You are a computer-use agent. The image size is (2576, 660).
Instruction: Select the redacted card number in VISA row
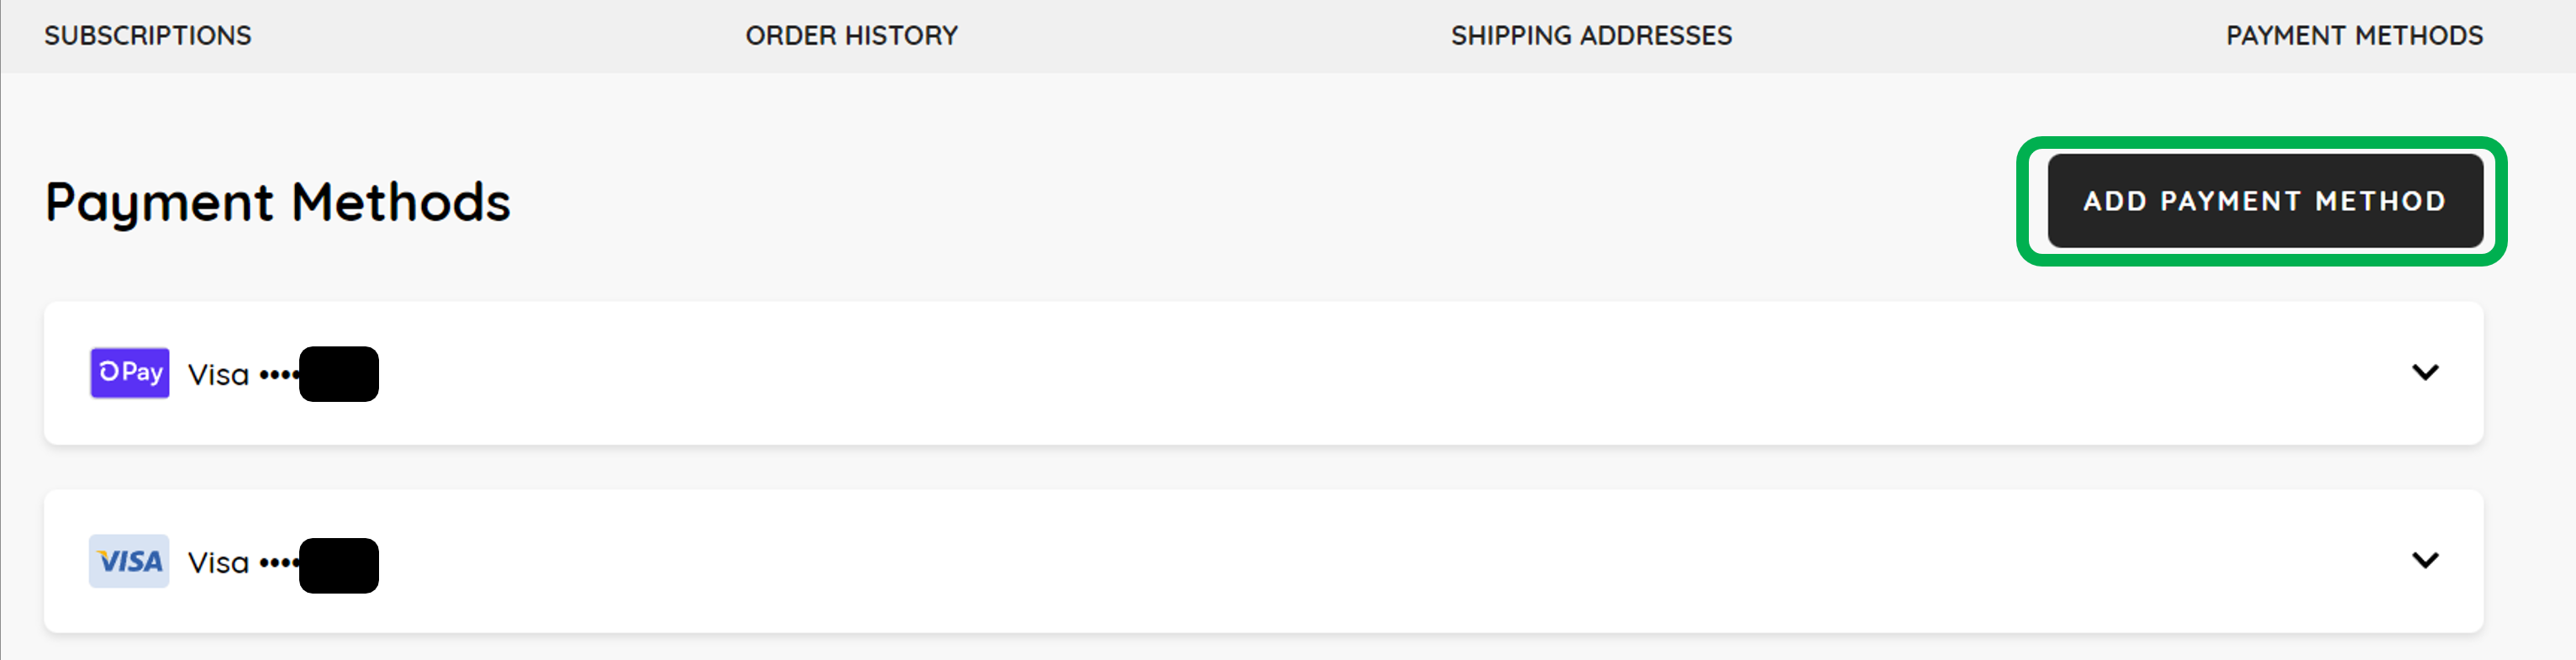click(339, 565)
